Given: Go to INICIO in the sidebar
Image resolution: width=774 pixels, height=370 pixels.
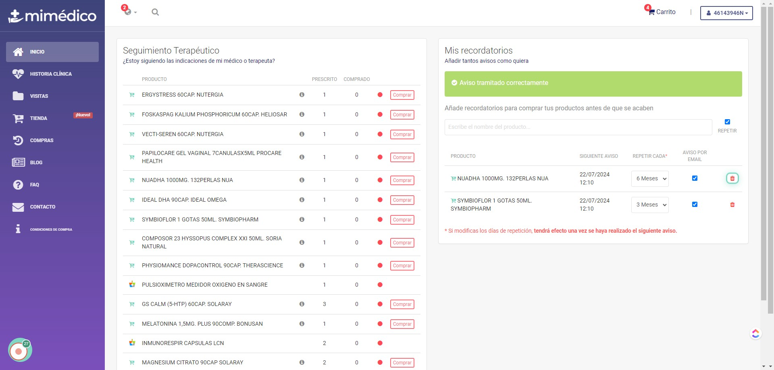Looking at the screenshot, I should 52,52.
